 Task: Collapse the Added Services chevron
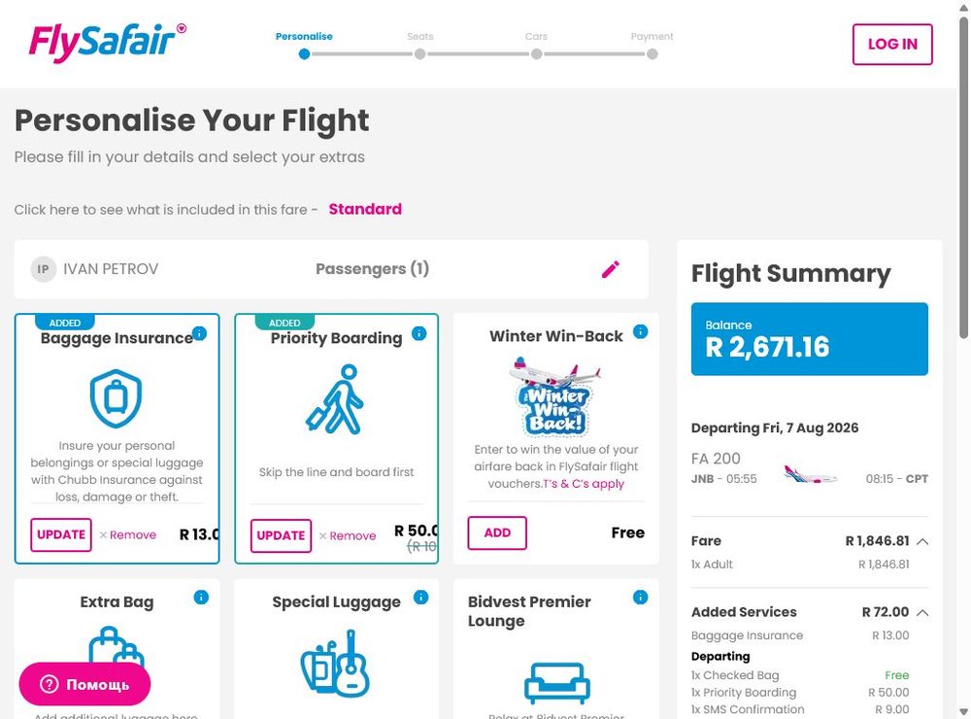click(922, 613)
